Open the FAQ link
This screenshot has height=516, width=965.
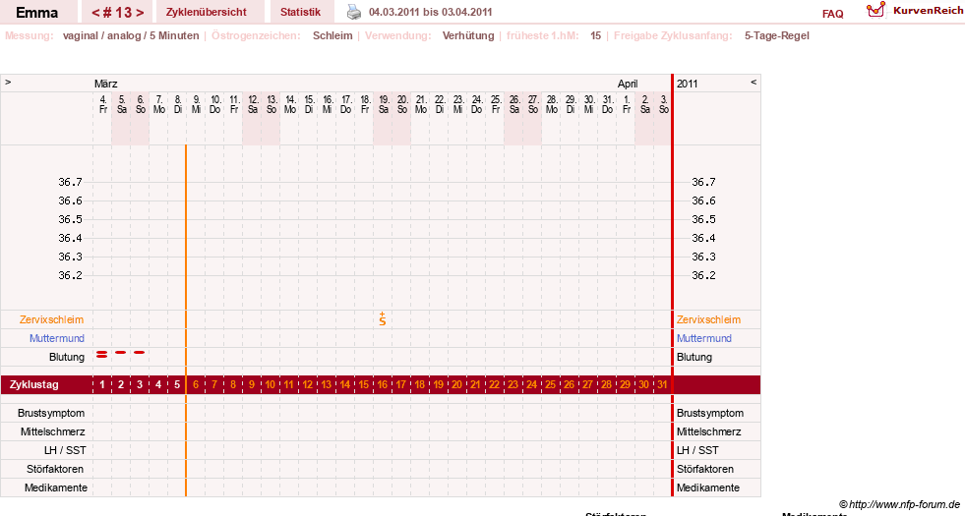tap(832, 14)
